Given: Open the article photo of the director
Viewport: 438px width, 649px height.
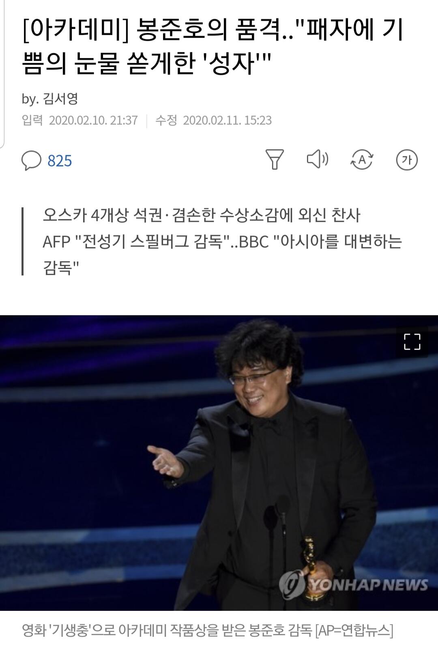Looking at the screenshot, I should click(x=219, y=463).
